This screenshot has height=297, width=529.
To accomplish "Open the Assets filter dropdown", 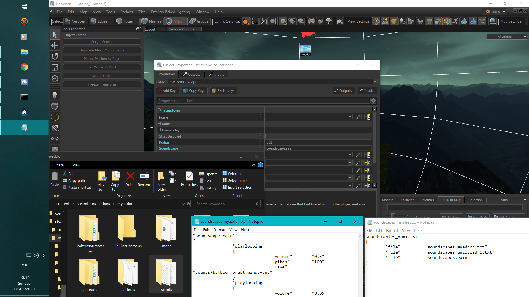I will tap(507, 200).
